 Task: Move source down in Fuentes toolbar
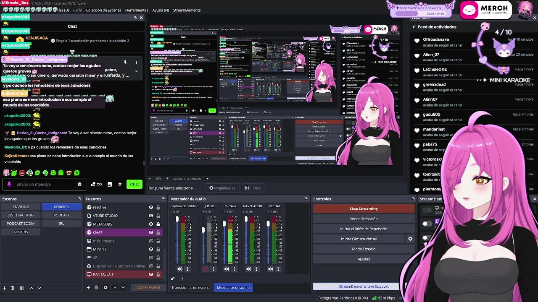tap(123, 287)
